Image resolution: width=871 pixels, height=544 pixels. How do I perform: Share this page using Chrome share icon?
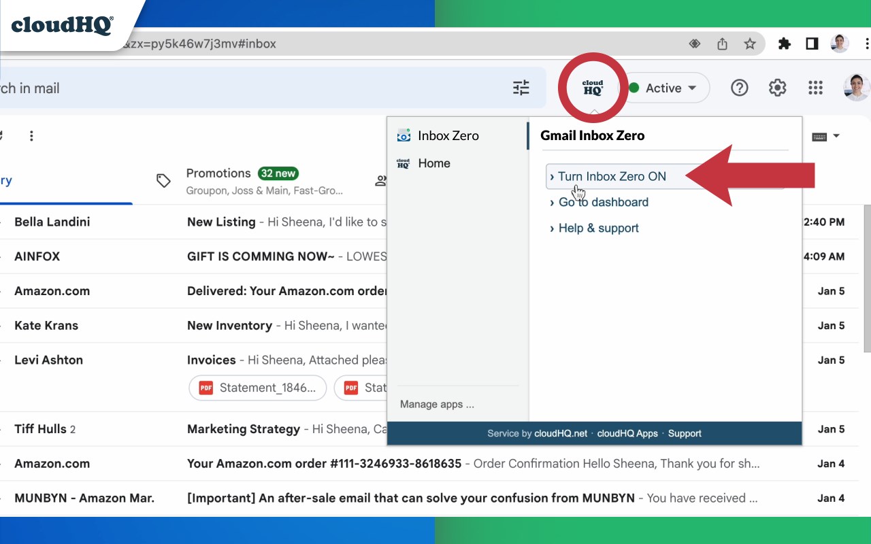tap(723, 44)
